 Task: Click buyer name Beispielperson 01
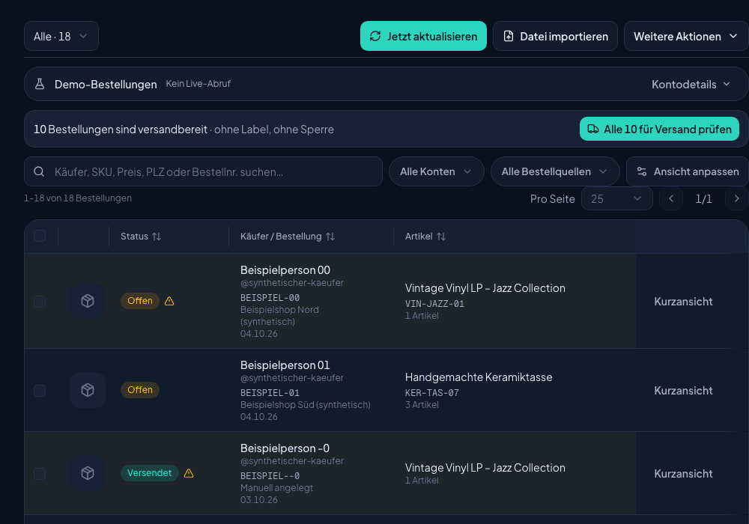pos(285,365)
